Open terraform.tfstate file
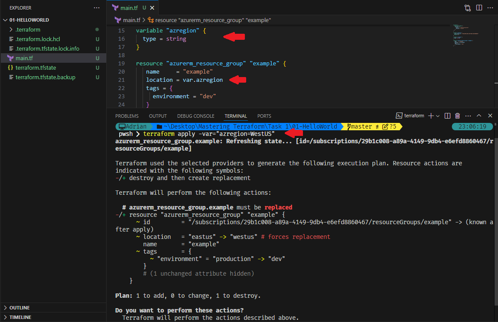 tap(53, 68)
